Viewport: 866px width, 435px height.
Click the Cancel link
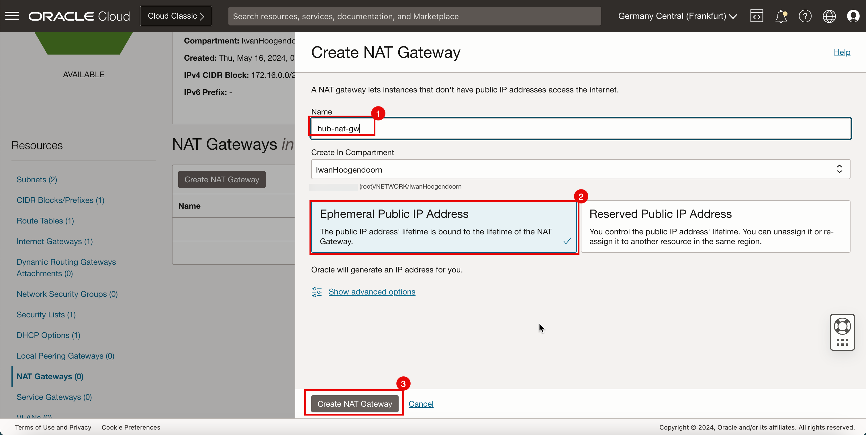pos(421,404)
